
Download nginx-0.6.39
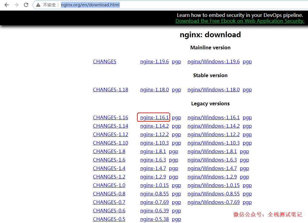coord(154,211)
